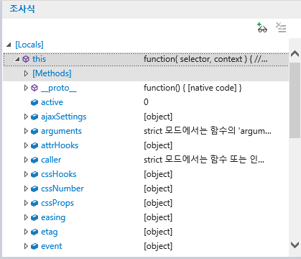
Task: Click the vertical scrollbar thumb
Action: pyautogui.click(x=295, y=101)
